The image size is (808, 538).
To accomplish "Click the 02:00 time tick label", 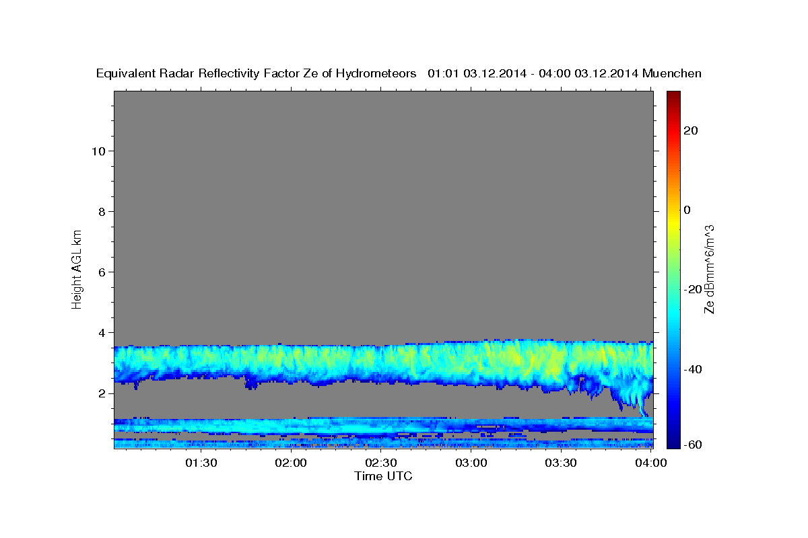I will click(292, 463).
